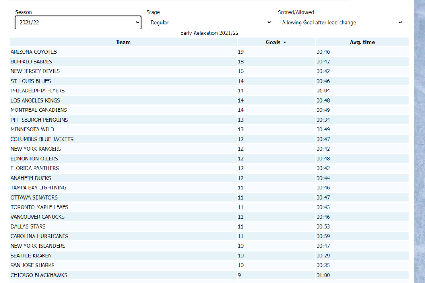425x283 pixels.
Task: Click Carolina Hurricanes avg. time 00:59
Action: (x=323, y=236)
